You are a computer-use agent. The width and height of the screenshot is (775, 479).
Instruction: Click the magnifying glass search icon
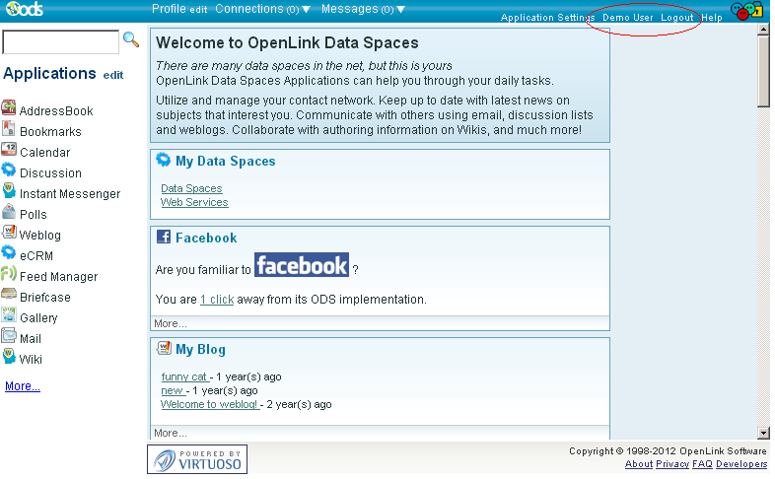point(130,40)
